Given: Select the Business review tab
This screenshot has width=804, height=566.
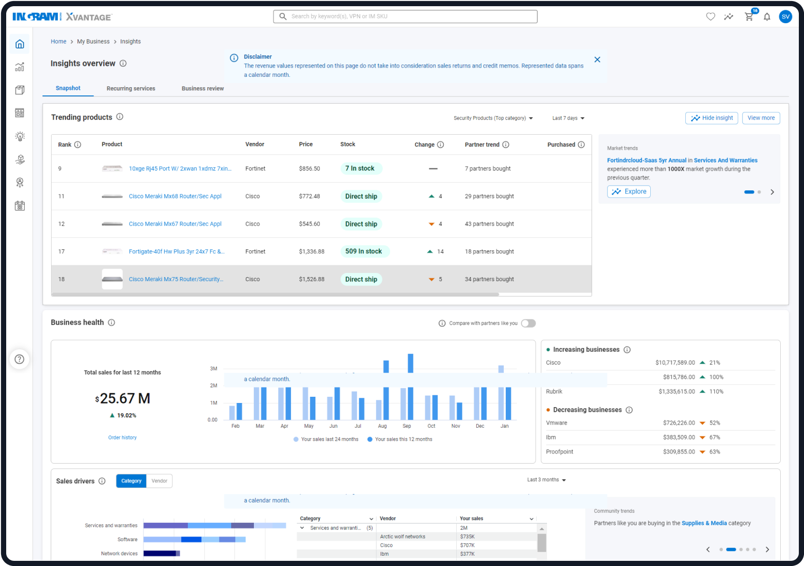Looking at the screenshot, I should point(203,89).
